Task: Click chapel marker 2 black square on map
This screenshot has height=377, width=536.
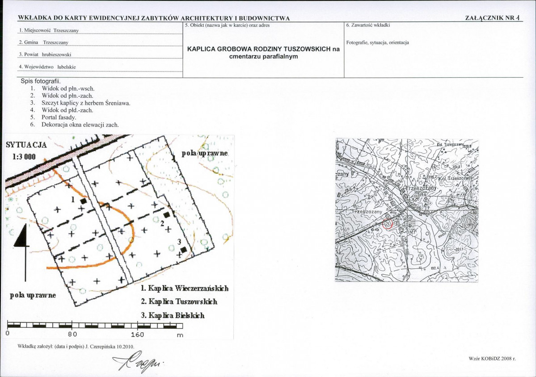Action: click(x=166, y=214)
